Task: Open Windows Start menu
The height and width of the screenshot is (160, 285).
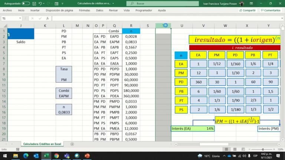Action: [x=5, y=156]
